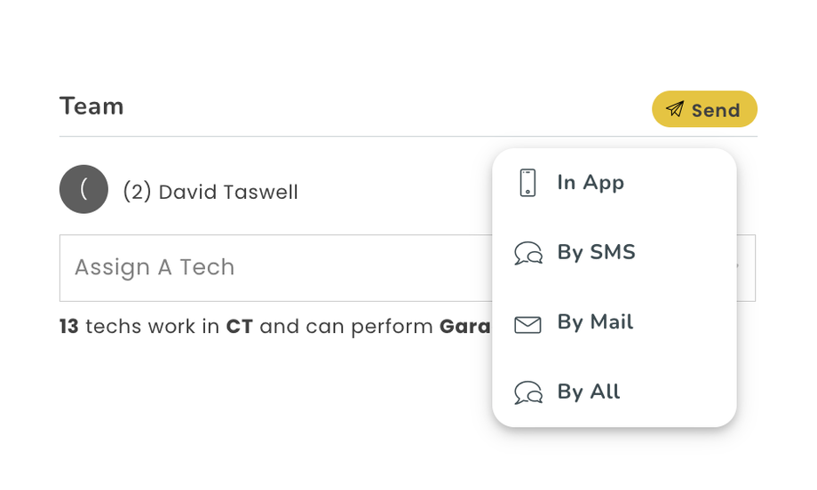Pick the By Mail menu entry
This screenshot has height=490, width=817.
(595, 322)
